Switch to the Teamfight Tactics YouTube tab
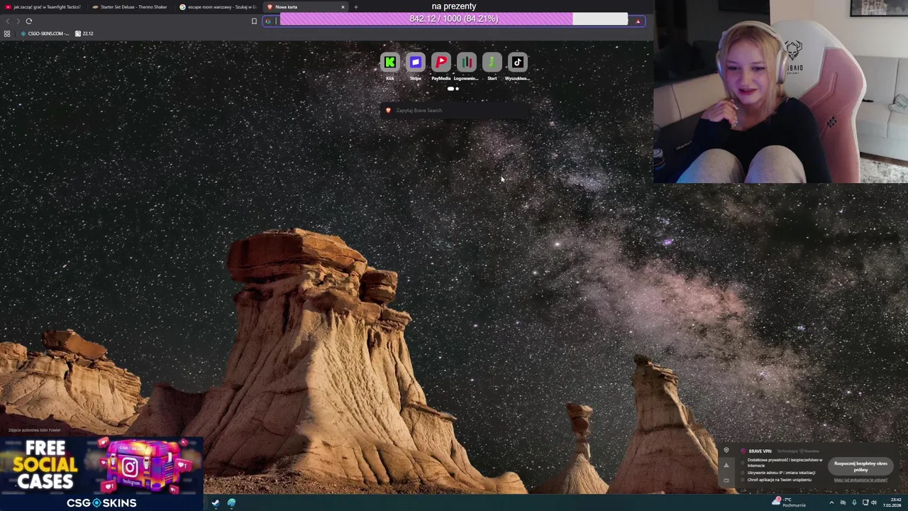 43,7
